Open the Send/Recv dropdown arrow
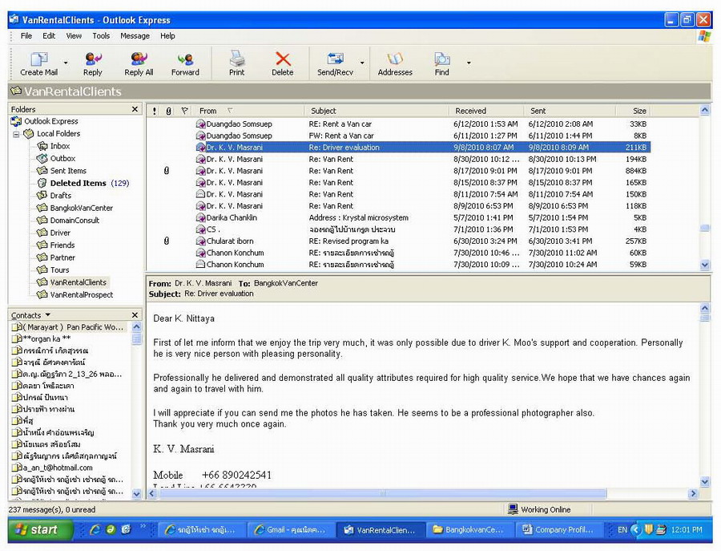Image resolution: width=721 pixels, height=551 pixels. pyautogui.click(x=362, y=63)
